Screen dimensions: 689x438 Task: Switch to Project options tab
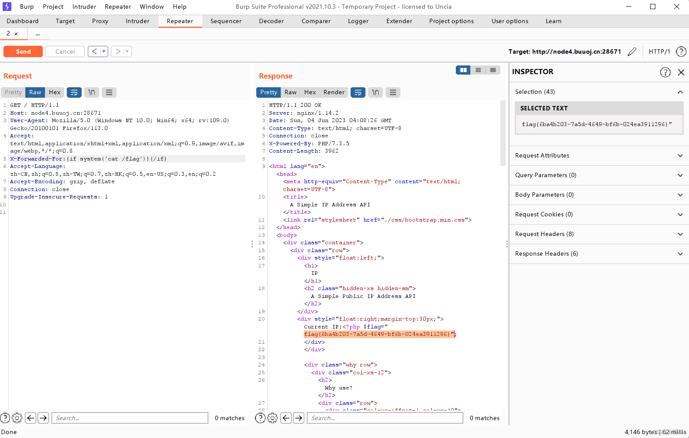451,21
